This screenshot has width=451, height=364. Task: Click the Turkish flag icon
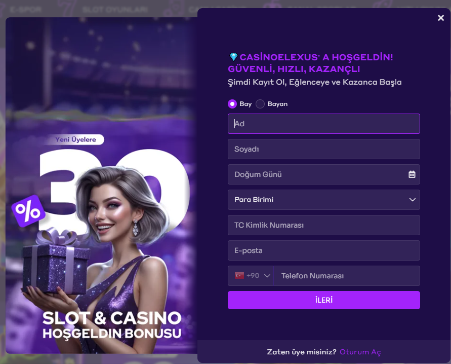(x=239, y=276)
